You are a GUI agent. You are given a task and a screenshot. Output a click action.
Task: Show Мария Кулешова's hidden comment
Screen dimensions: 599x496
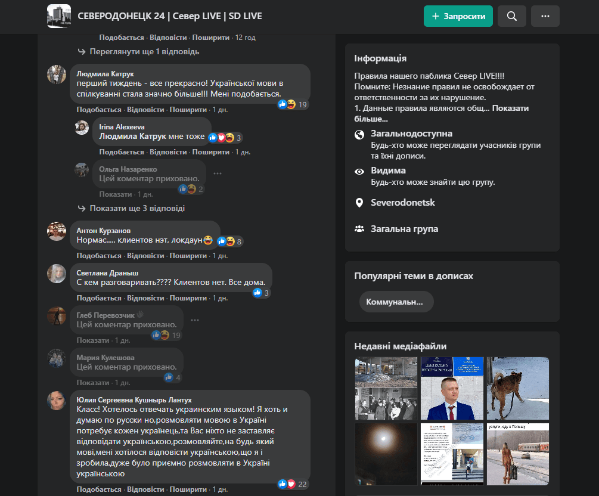pyautogui.click(x=93, y=383)
